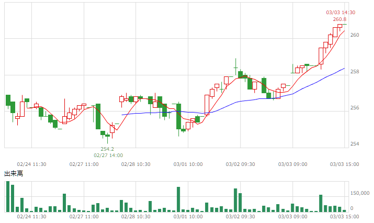Click the 02/24 11:30 label under volume chart
The image size is (374, 223).
click(x=31, y=217)
